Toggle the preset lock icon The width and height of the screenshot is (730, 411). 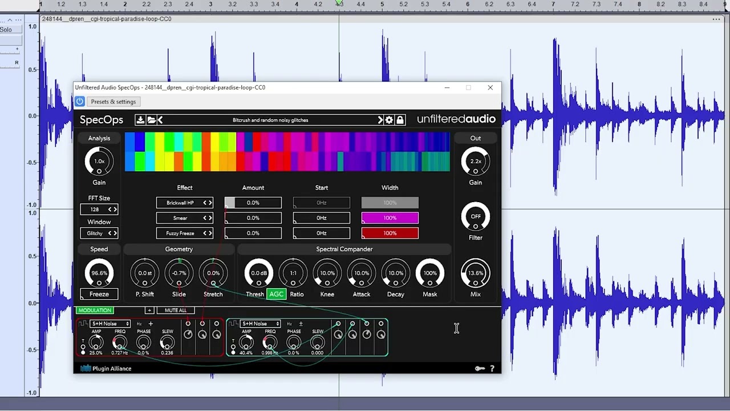(400, 120)
